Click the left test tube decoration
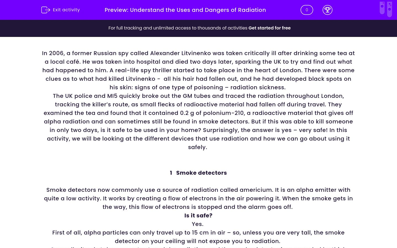 pyautogui.click(x=382, y=8)
